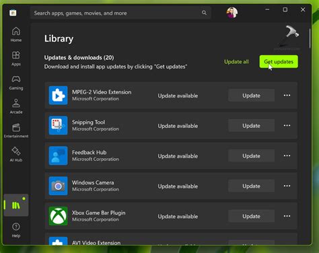The width and height of the screenshot is (319, 253).
Task: Click the Updates & downloads (20) heading
Action: tap(79, 58)
